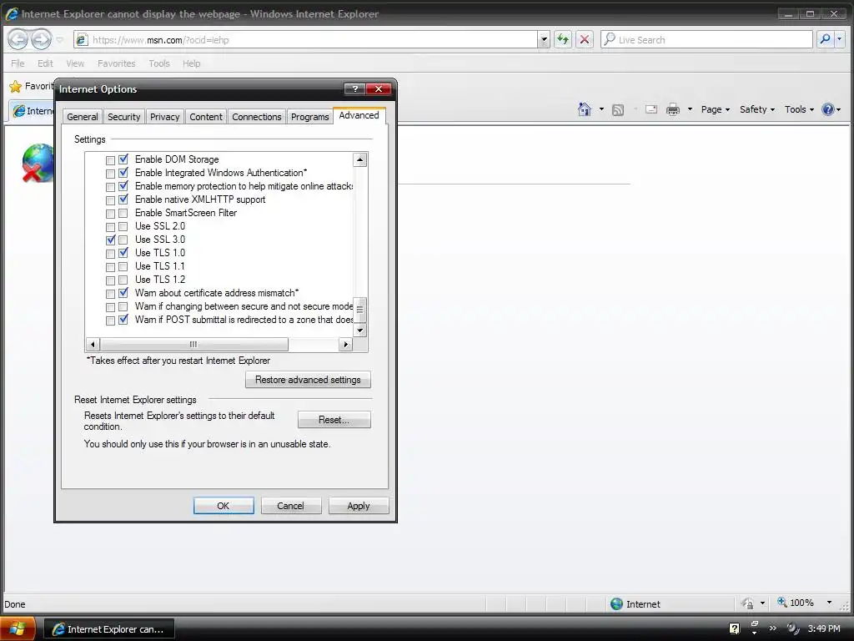
Task: Click the Internet zone globe in status bar
Action: click(616, 604)
